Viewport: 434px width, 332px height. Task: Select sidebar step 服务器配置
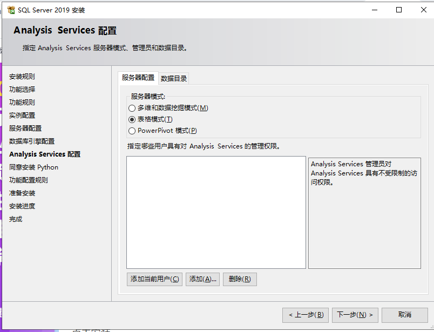tap(25, 128)
